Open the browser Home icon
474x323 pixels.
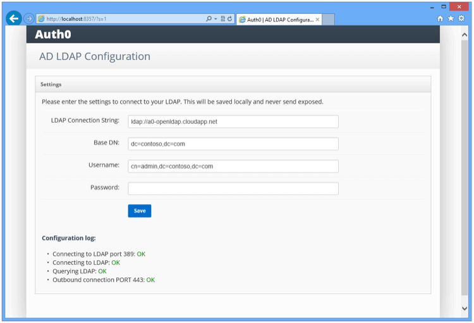(x=440, y=19)
